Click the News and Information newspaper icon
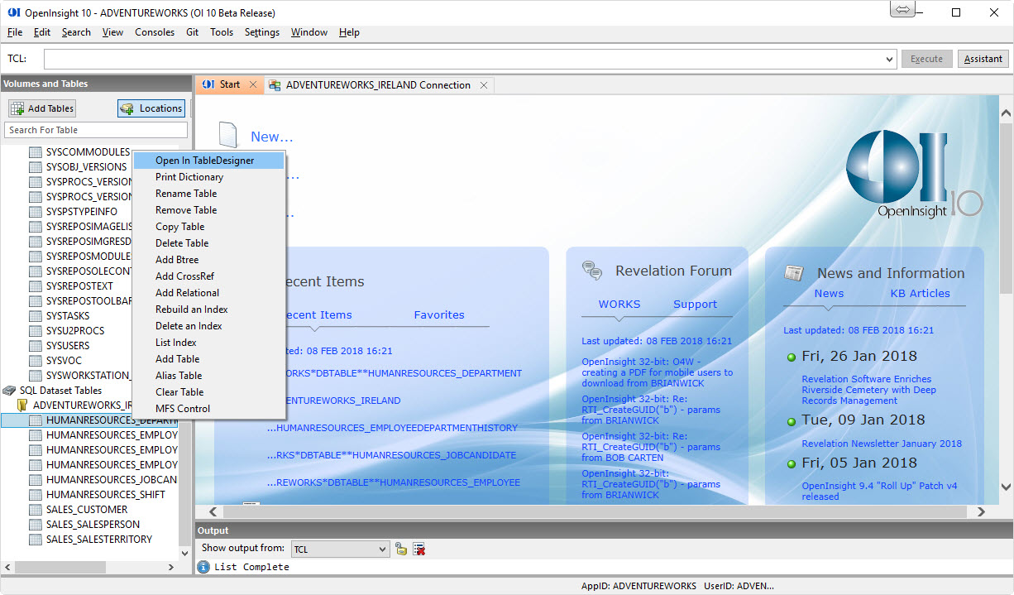This screenshot has height=595, width=1014. pos(794,273)
